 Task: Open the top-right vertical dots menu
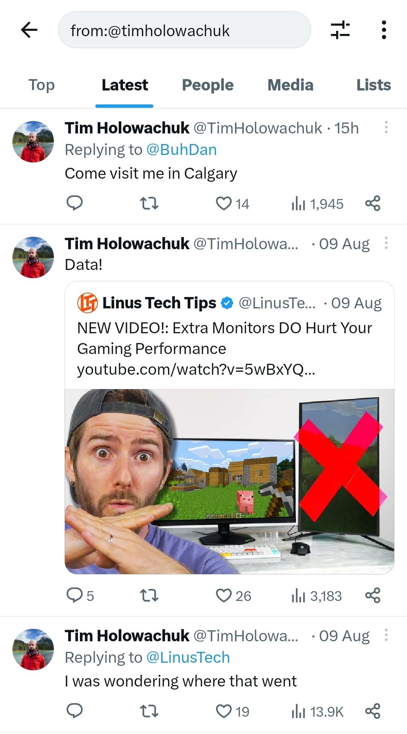coord(384,30)
